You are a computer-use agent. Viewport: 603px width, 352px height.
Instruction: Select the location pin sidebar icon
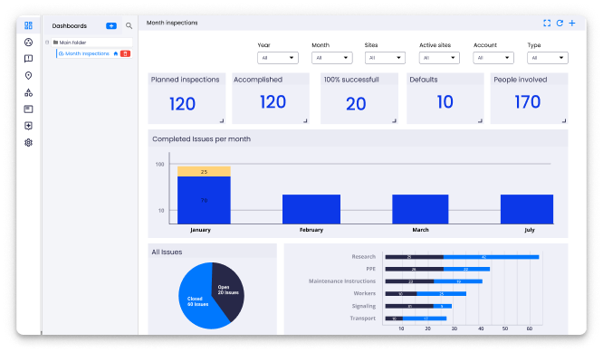tap(28, 75)
